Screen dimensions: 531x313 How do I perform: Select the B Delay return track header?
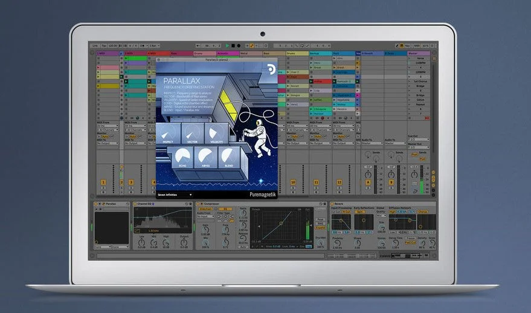tap(395, 54)
